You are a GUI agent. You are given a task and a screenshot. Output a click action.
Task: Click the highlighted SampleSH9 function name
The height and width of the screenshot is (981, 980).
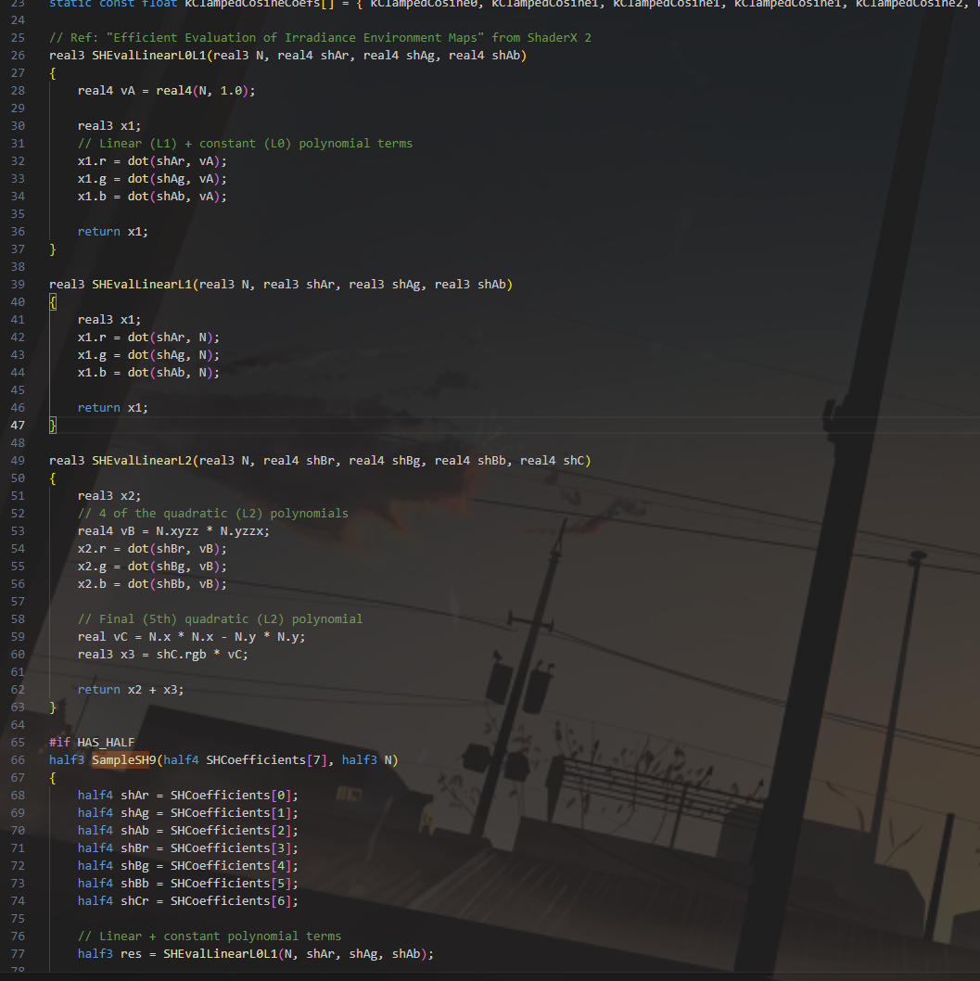click(x=124, y=760)
